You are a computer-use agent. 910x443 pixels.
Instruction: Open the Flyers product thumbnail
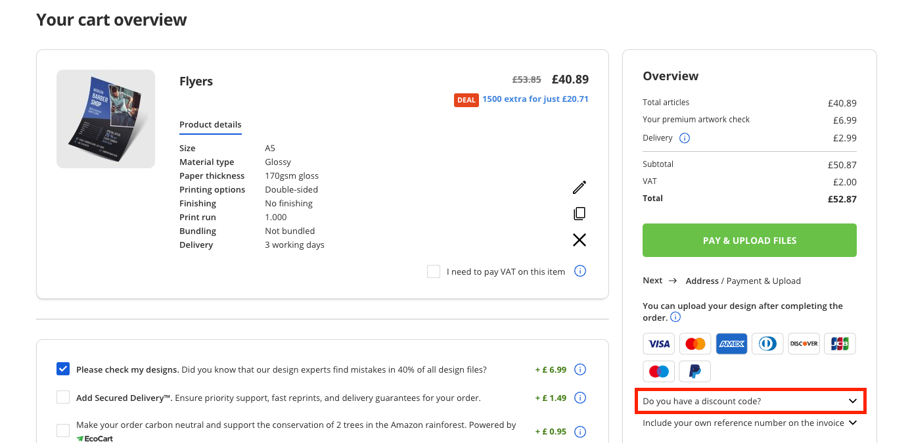pyautogui.click(x=106, y=119)
